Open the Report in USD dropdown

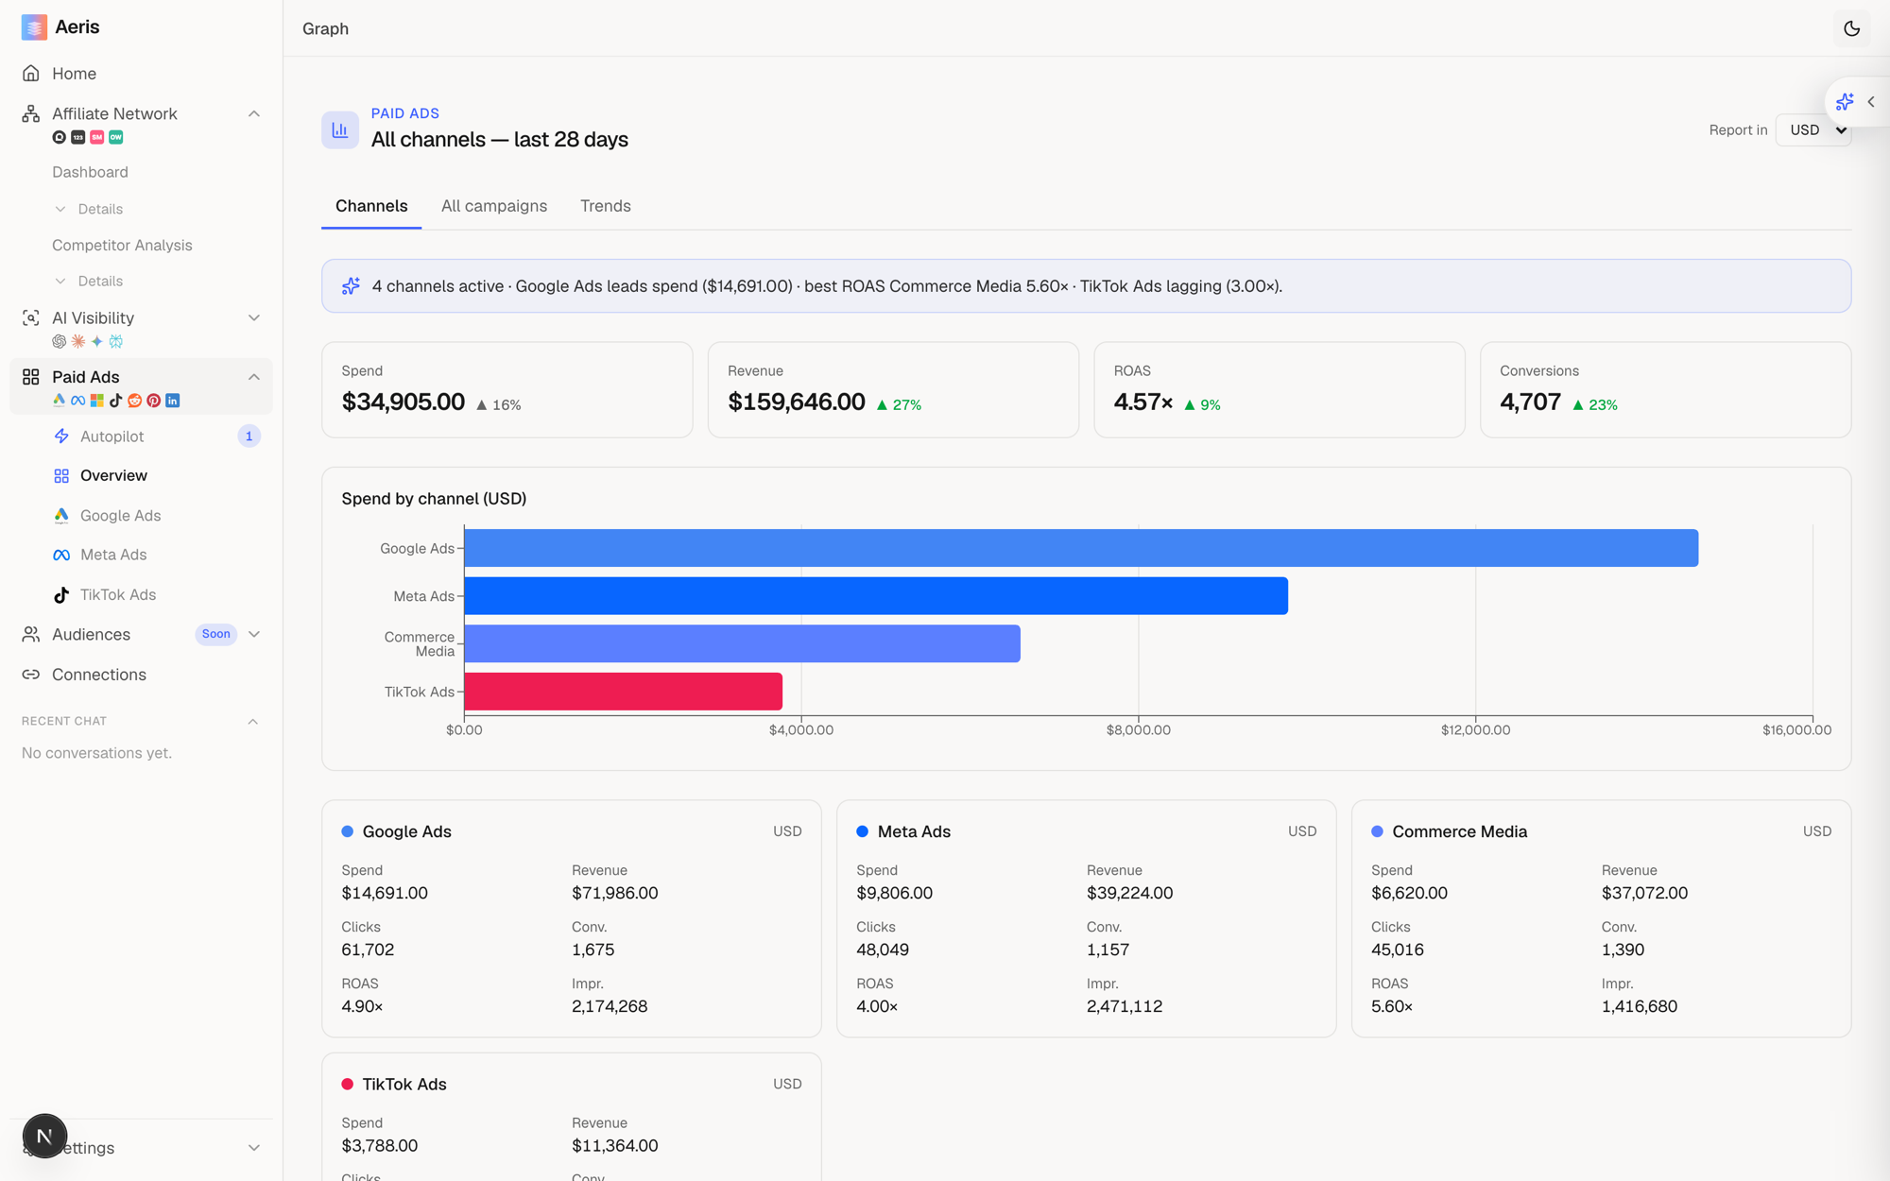(x=1813, y=130)
